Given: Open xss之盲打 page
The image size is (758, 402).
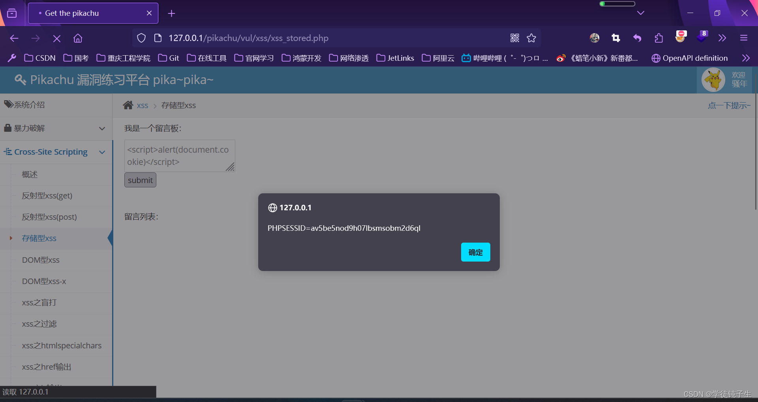Looking at the screenshot, I should click(39, 303).
